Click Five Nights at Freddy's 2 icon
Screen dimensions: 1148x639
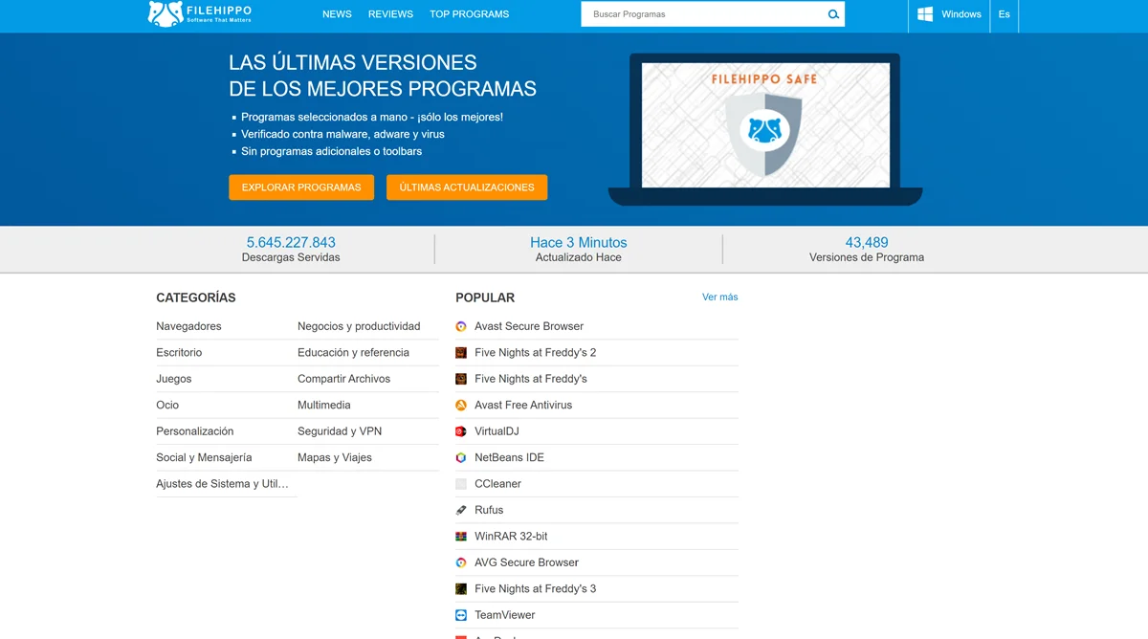461,353
